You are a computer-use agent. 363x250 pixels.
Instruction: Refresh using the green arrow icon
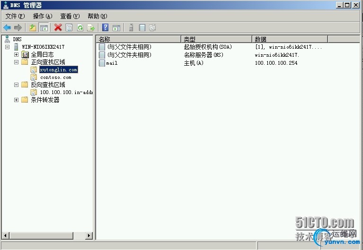coord(80,28)
